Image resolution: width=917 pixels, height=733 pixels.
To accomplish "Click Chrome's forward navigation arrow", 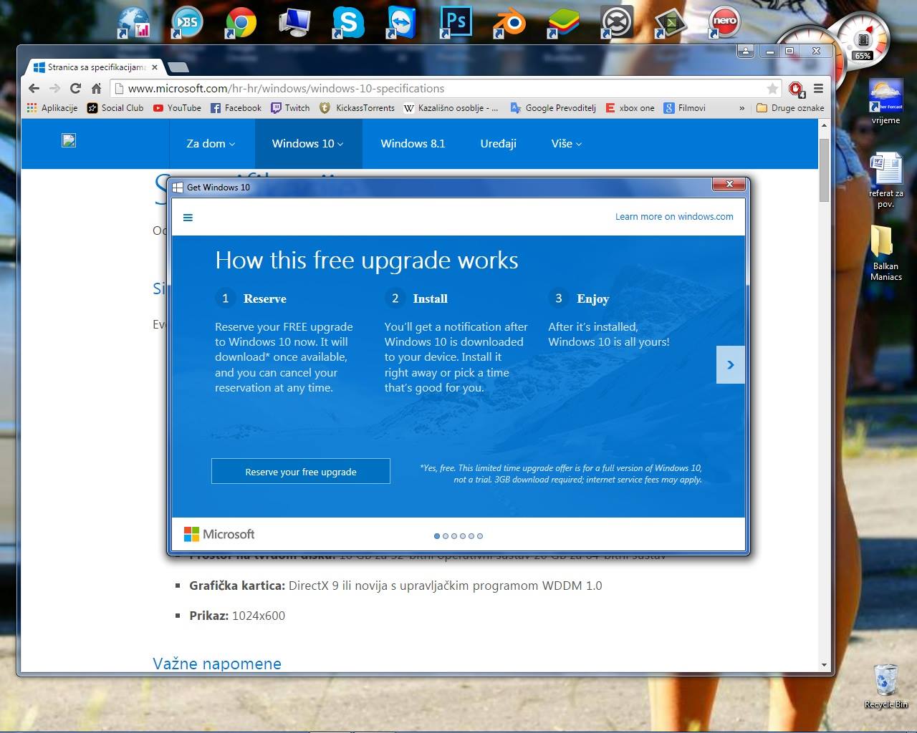I will click(x=54, y=88).
